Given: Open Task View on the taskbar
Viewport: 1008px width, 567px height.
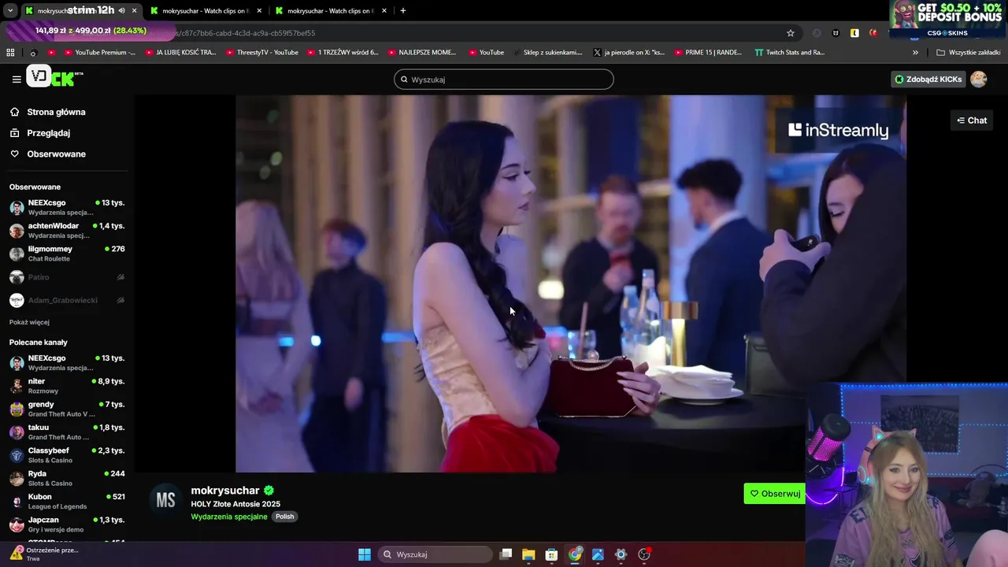Looking at the screenshot, I should (x=506, y=554).
